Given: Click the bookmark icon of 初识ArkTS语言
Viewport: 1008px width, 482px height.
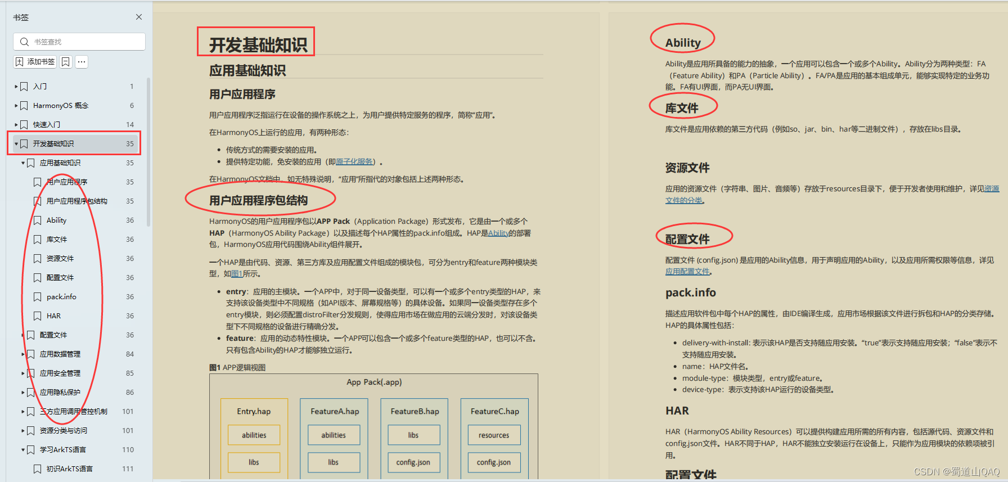Looking at the screenshot, I should pos(38,469).
